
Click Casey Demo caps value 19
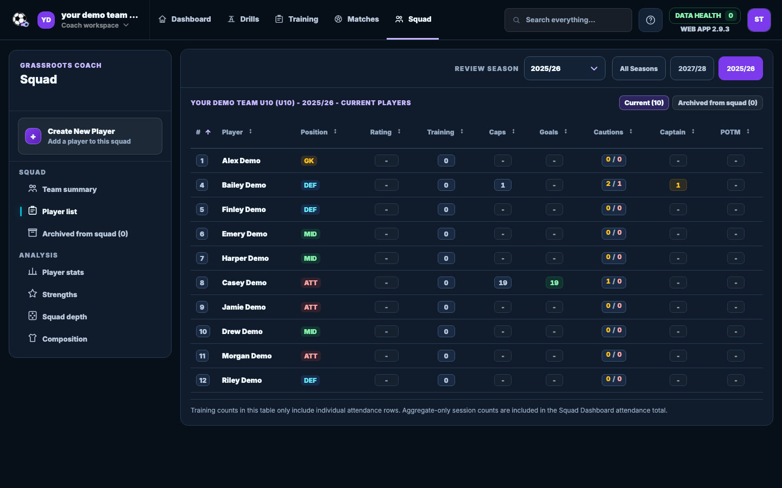(x=503, y=282)
